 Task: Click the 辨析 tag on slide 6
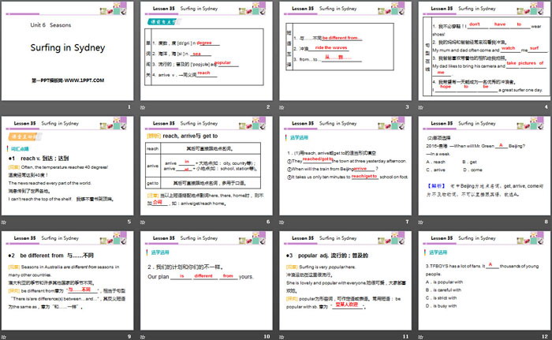pyautogui.click(x=153, y=136)
